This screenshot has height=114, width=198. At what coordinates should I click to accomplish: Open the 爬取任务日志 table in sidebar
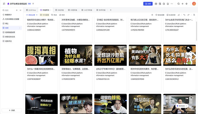pos(12,37)
